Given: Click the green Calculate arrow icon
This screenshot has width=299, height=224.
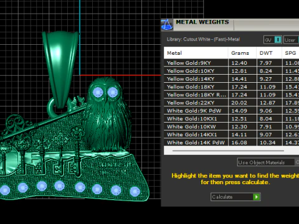Looking at the screenshot, I should pos(257,197).
